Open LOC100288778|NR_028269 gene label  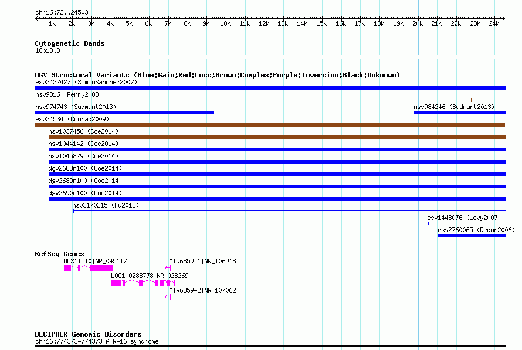pyautogui.click(x=150, y=276)
